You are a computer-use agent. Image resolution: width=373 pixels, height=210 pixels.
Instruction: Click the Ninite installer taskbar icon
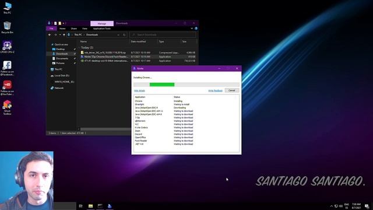(110, 206)
